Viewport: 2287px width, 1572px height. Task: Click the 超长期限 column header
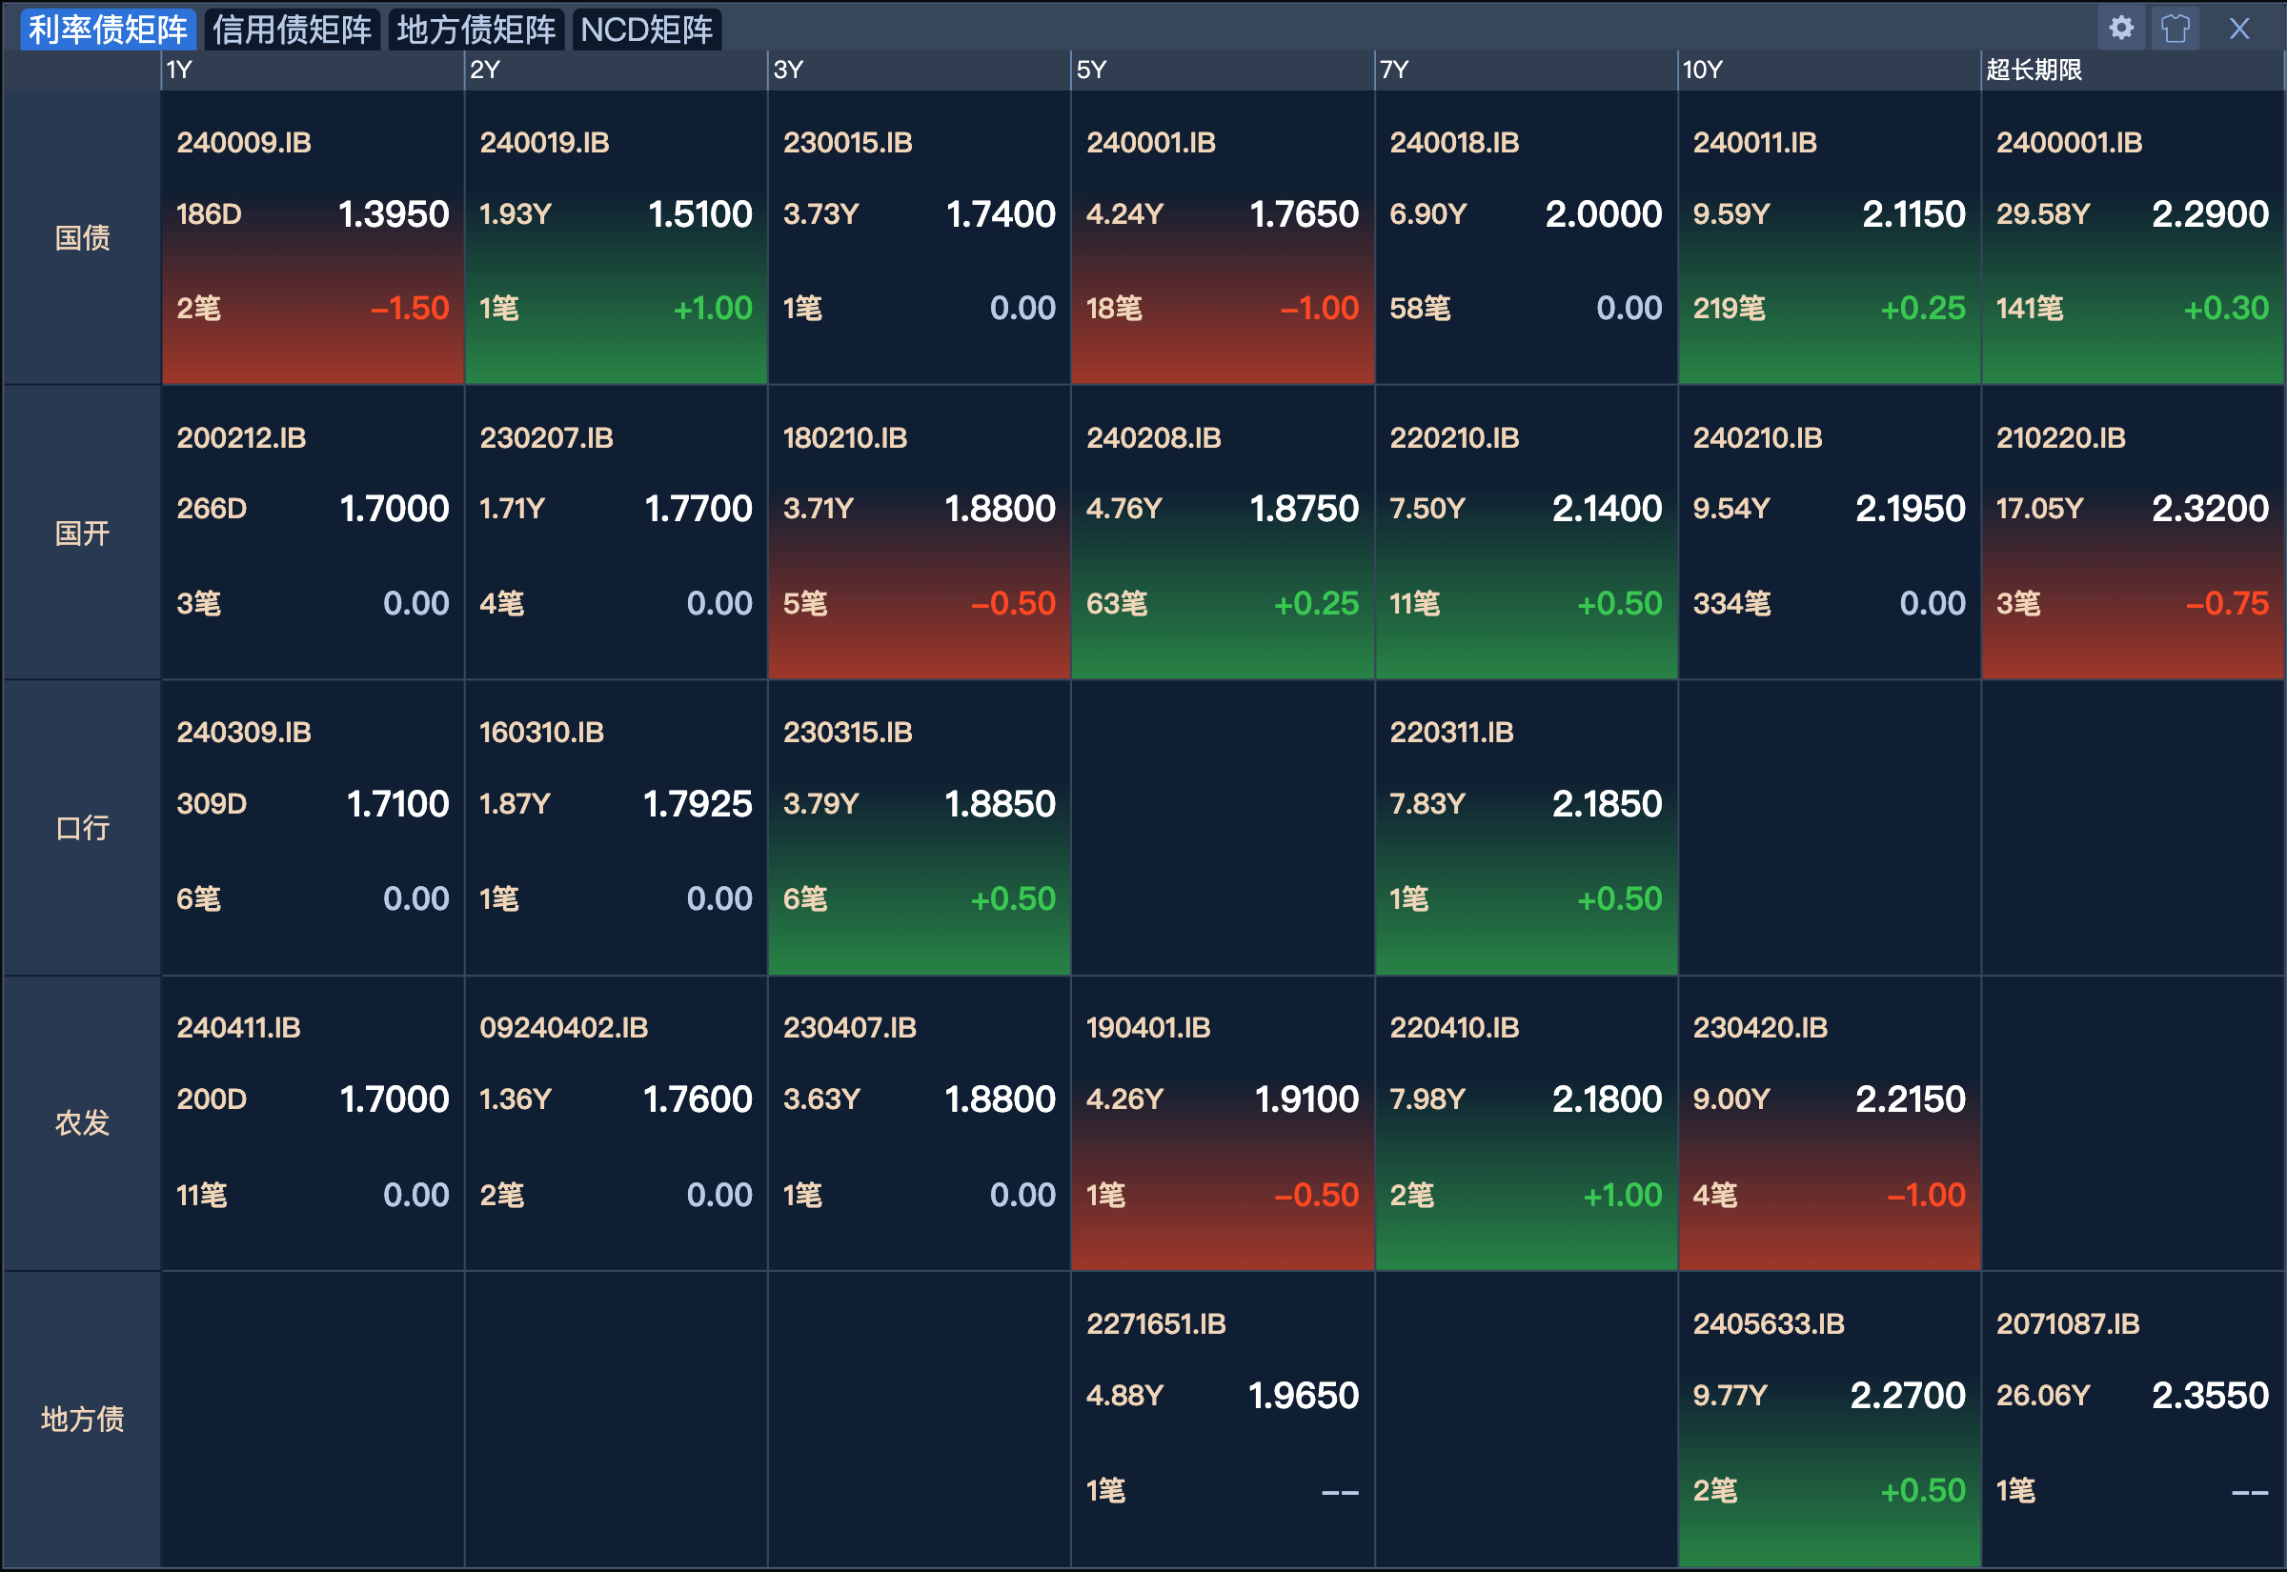(x=2033, y=70)
